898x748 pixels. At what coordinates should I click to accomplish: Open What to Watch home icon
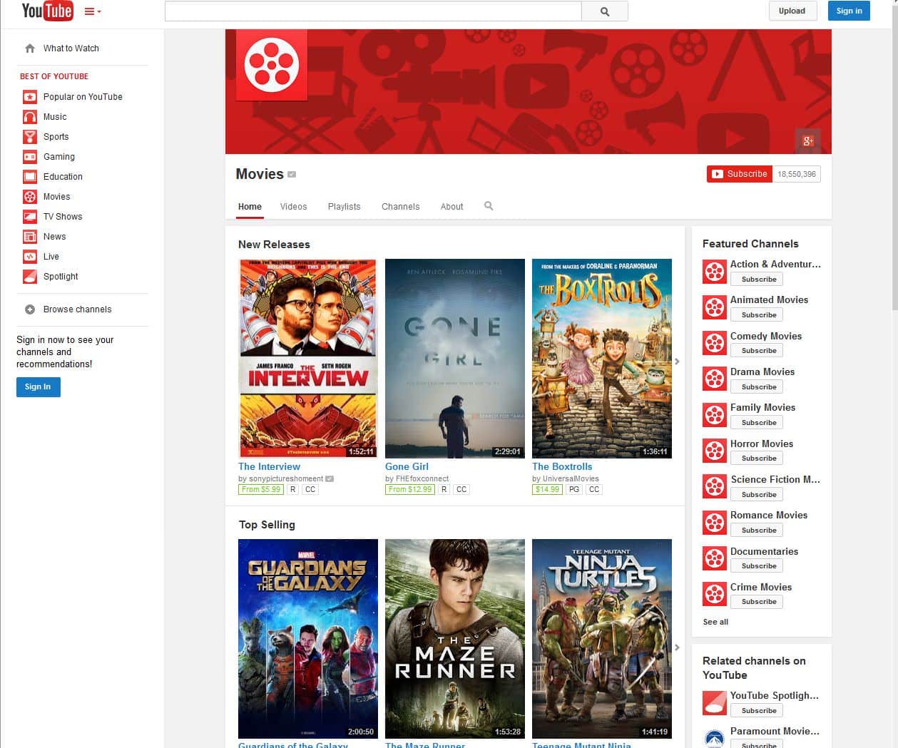coord(30,48)
